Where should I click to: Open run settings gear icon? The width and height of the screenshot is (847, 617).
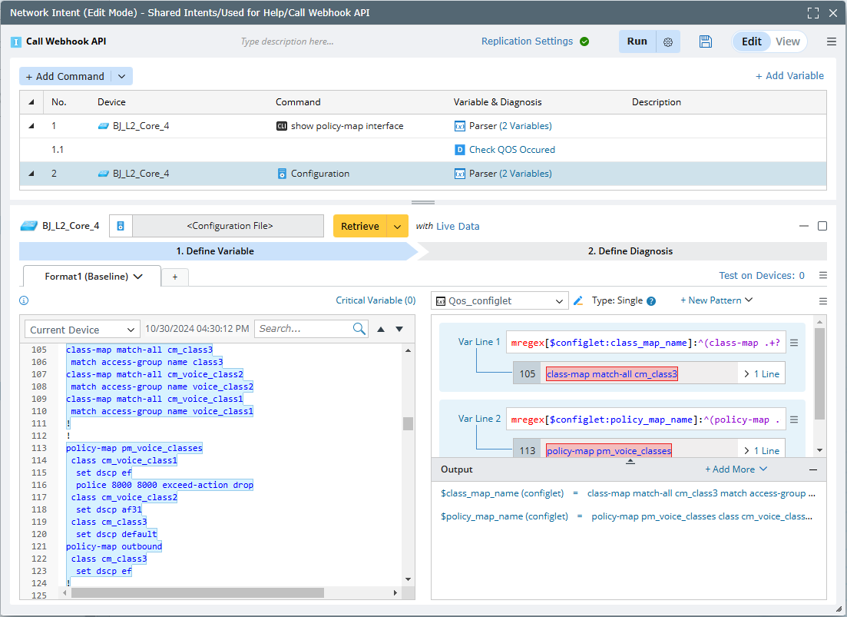click(x=668, y=42)
